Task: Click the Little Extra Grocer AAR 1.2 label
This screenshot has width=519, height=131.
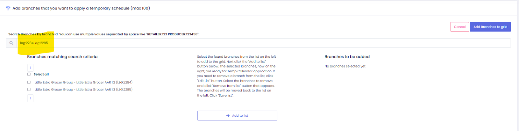Action: 83,82
